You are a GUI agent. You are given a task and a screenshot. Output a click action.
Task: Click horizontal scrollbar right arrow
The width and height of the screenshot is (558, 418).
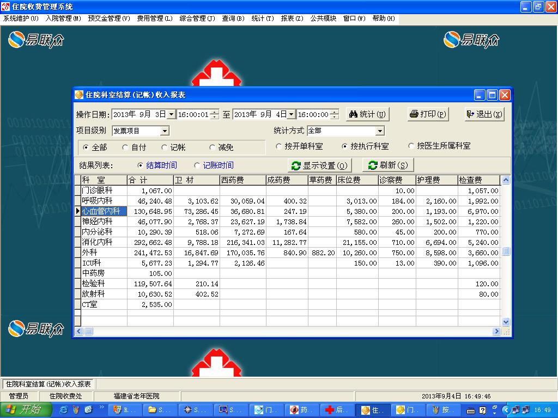coord(496,331)
